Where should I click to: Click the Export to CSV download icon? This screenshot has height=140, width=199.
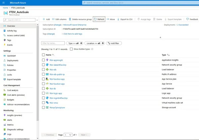[118, 19]
